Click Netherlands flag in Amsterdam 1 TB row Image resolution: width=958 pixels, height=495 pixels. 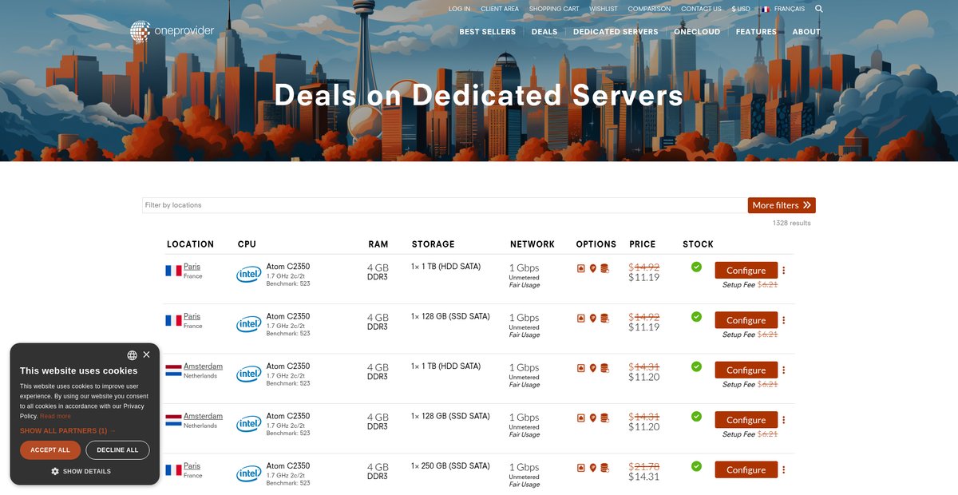coord(173,370)
